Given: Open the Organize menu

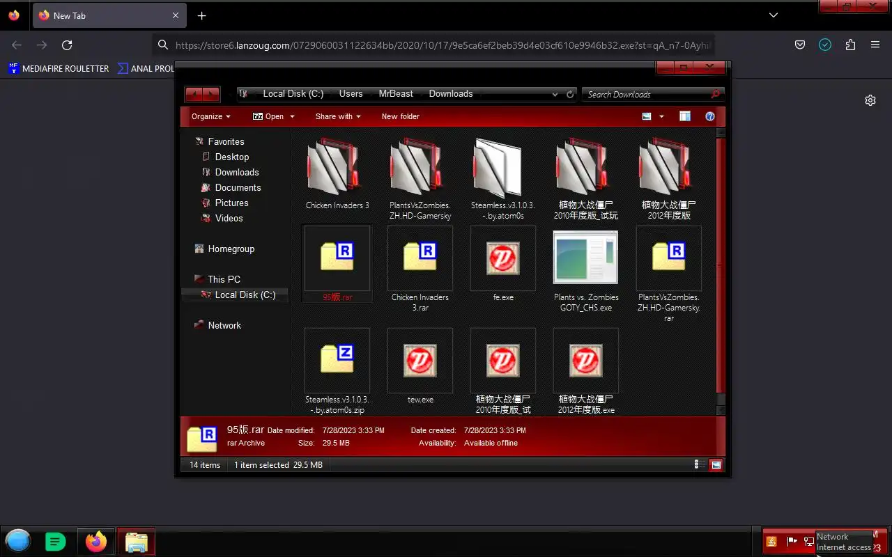Looking at the screenshot, I should click(x=210, y=116).
